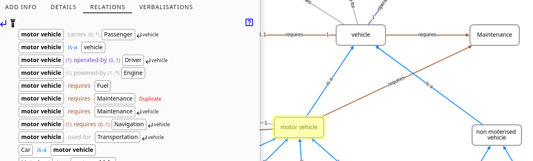Switch to the DETAILS tab
This screenshot has width=533, height=161.
click(63, 7)
